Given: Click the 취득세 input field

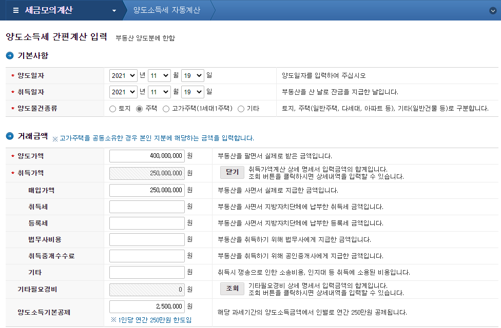Looking at the screenshot, I should tap(147, 207).
